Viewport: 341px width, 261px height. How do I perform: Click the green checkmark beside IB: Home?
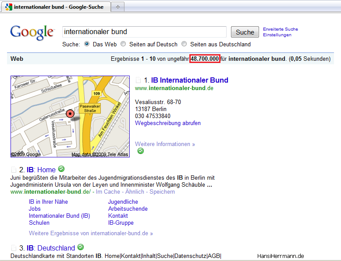[61, 169]
